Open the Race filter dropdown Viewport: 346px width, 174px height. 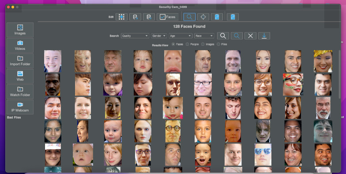(204, 36)
